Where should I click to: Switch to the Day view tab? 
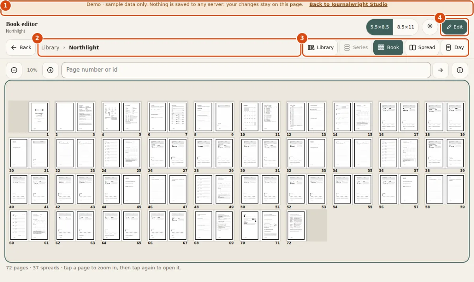[455, 47]
